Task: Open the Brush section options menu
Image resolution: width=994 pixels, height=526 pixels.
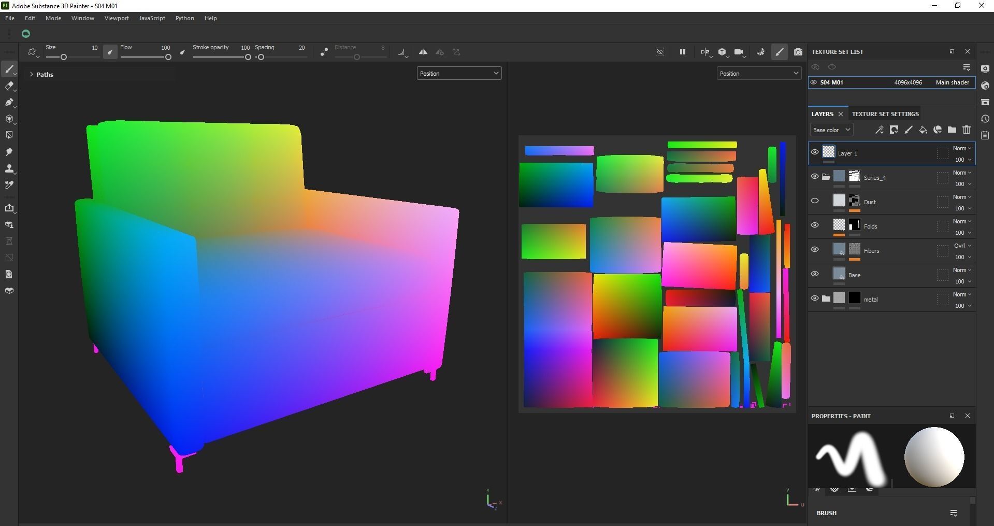Action: click(x=954, y=513)
